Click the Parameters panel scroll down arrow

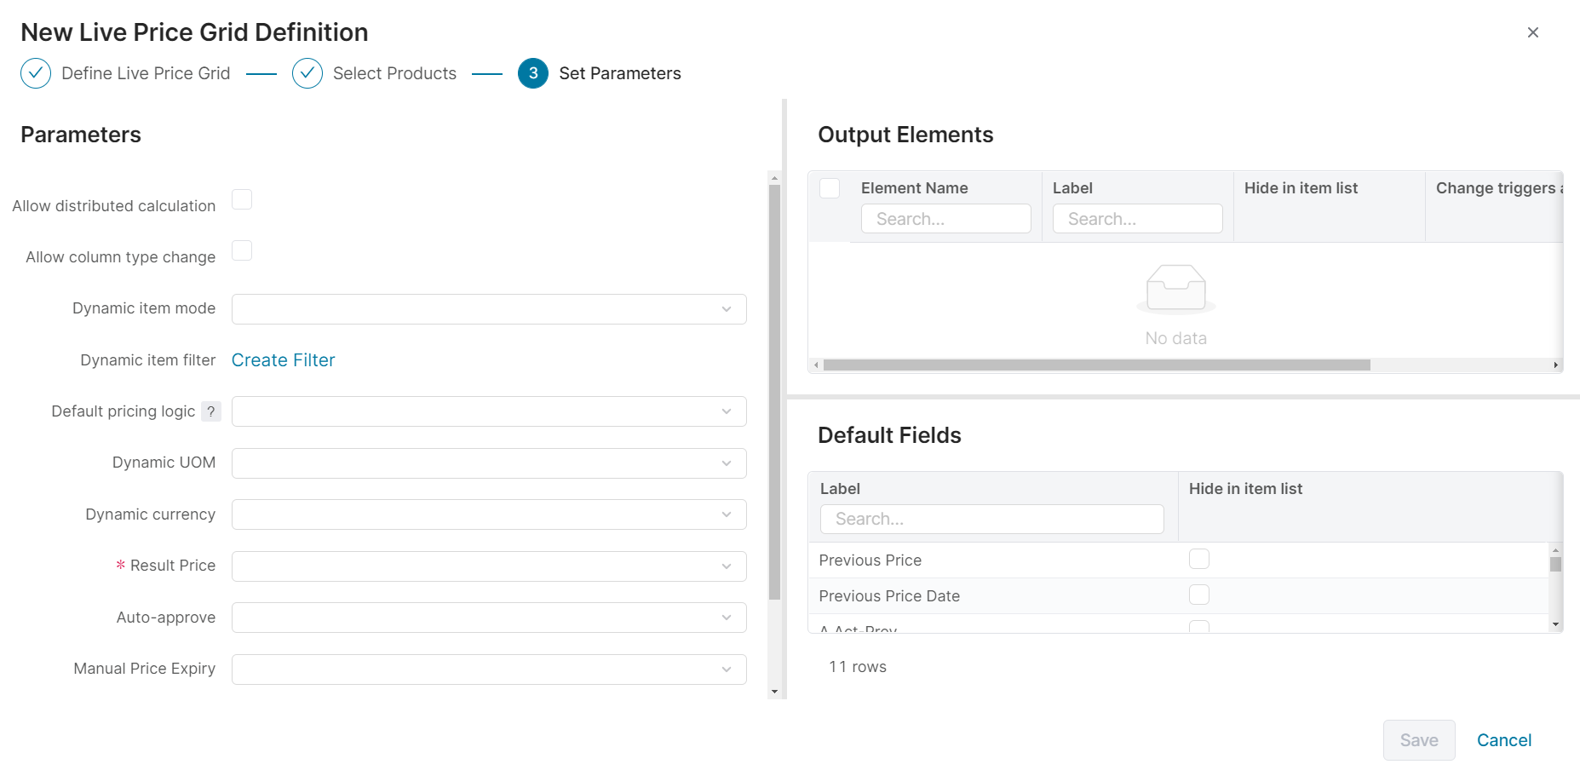click(x=774, y=692)
